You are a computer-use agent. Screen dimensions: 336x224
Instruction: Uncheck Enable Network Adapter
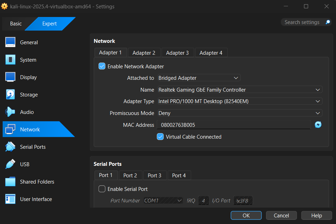102,66
